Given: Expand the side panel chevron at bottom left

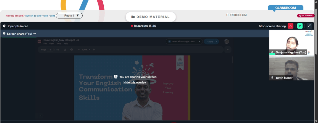Looking at the screenshot, I should click(41, 115).
